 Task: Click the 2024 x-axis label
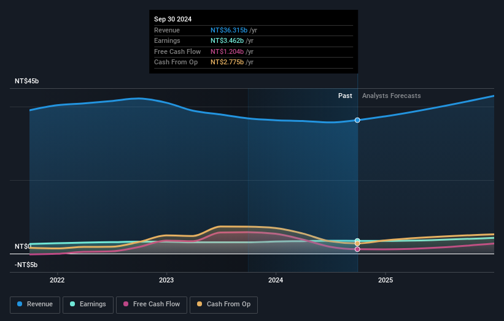coord(276,280)
